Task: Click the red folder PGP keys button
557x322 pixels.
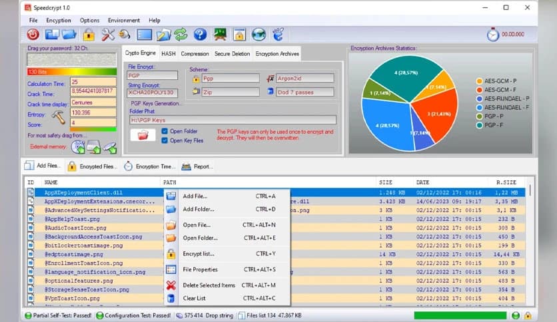Action: [143, 135]
